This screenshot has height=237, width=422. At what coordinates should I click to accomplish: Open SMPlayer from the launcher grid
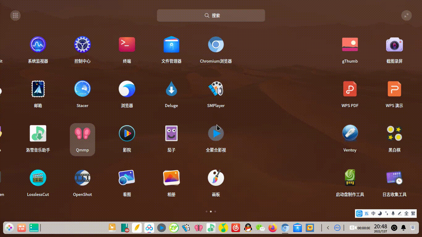[x=216, y=89]
